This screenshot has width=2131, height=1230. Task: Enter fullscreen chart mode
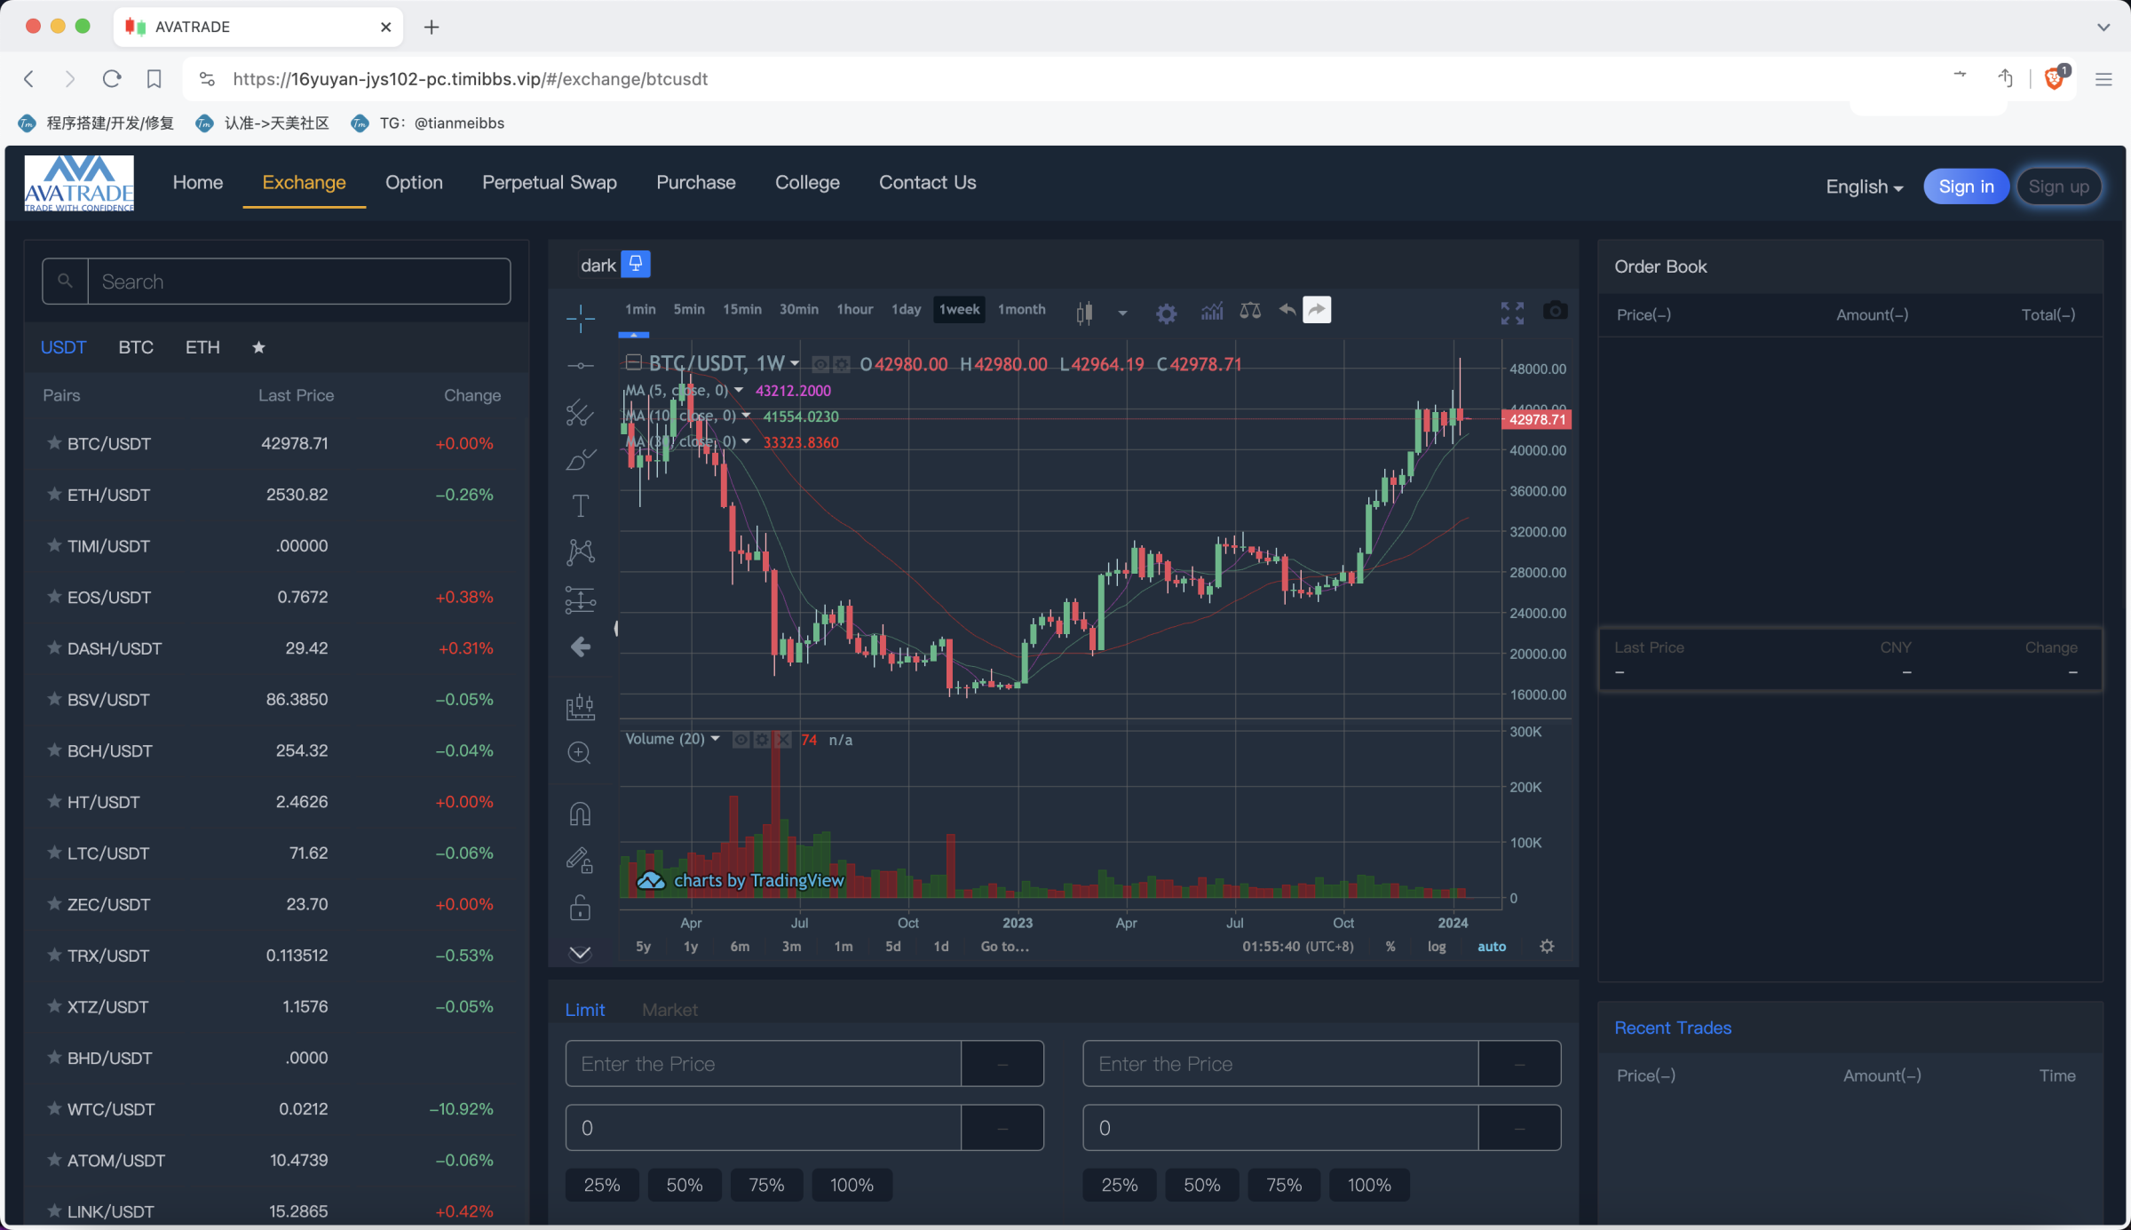[1512, 312]
